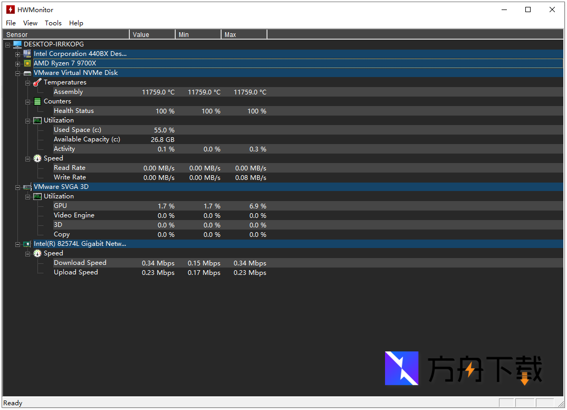Click the Intel 82574L network adapter icon
Viewport: 567px width, 410px height.
pyautogui.click(x=27, y=244)
